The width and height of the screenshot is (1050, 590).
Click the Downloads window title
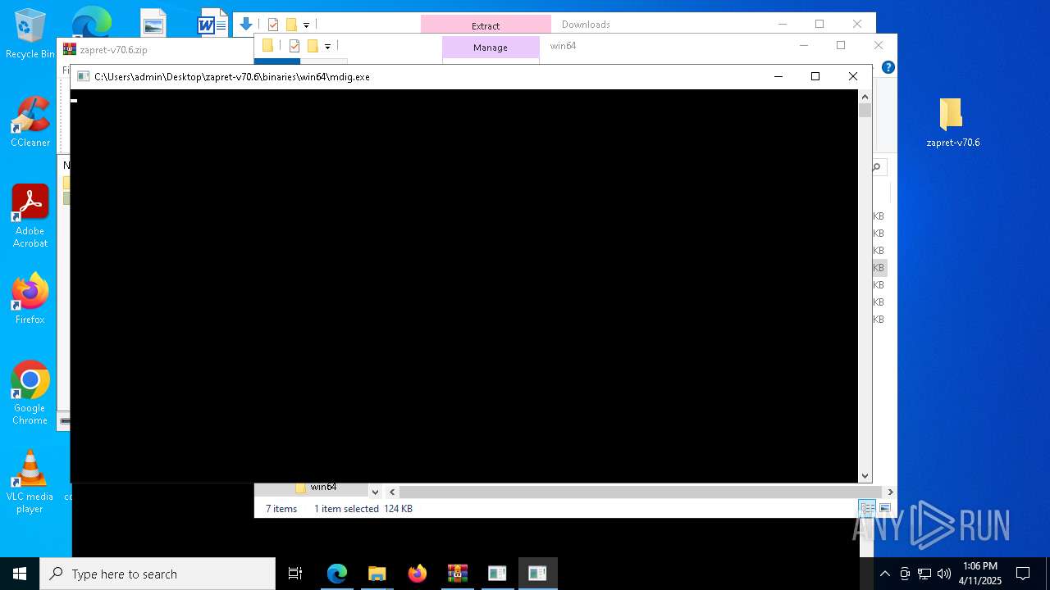coord(586,25)
